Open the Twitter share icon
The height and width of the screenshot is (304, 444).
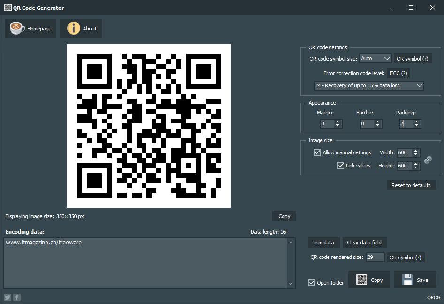pos(7,297)
